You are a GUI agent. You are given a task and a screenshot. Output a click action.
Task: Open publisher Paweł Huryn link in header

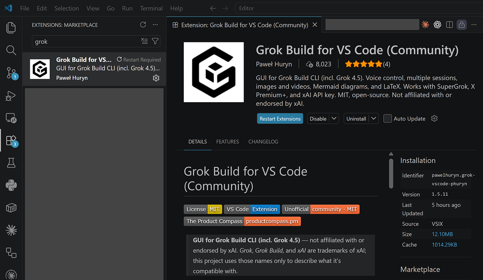point(274,64)
